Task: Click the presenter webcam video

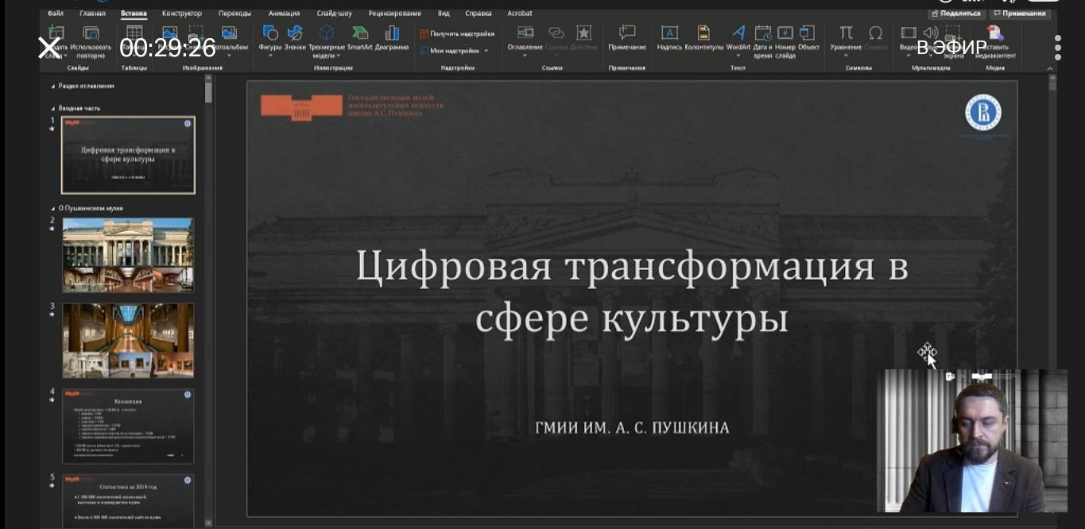Action: (x=972, y=441)
